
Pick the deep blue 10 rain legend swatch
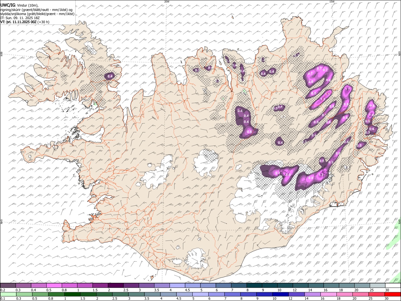click(280, 294)
